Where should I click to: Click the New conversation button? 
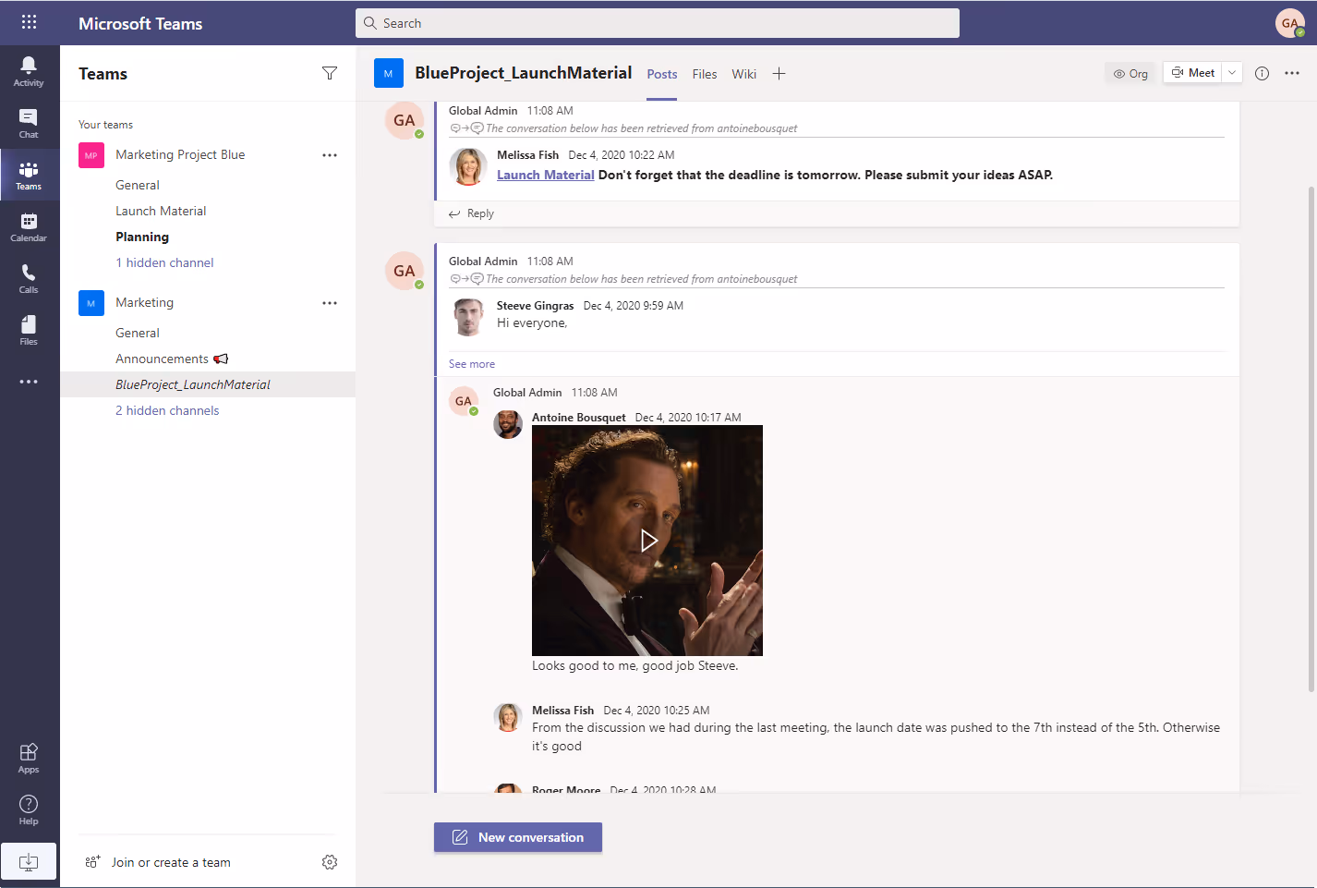pyautogui.click(x=518, y=837)
